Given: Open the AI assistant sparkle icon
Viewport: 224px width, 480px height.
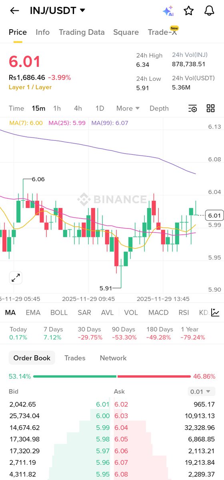Looking at the screenshot, I should pyautogui.click(x=168, y=11).
